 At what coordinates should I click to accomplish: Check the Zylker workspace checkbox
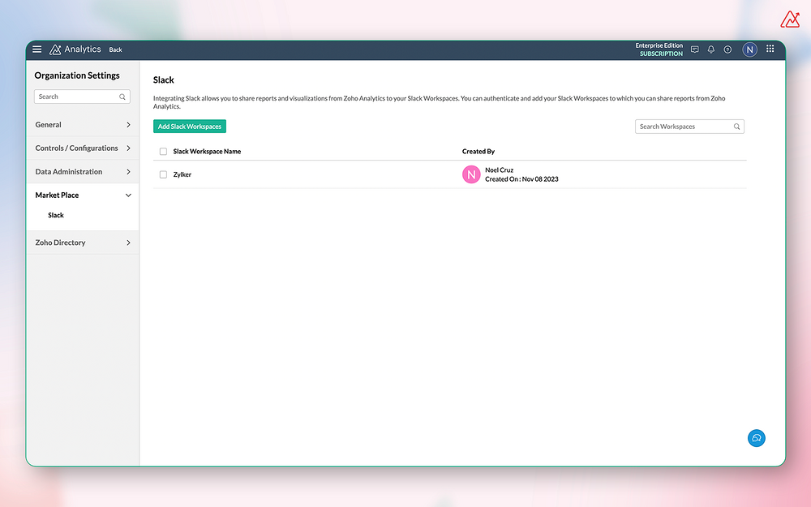[164, 175]
